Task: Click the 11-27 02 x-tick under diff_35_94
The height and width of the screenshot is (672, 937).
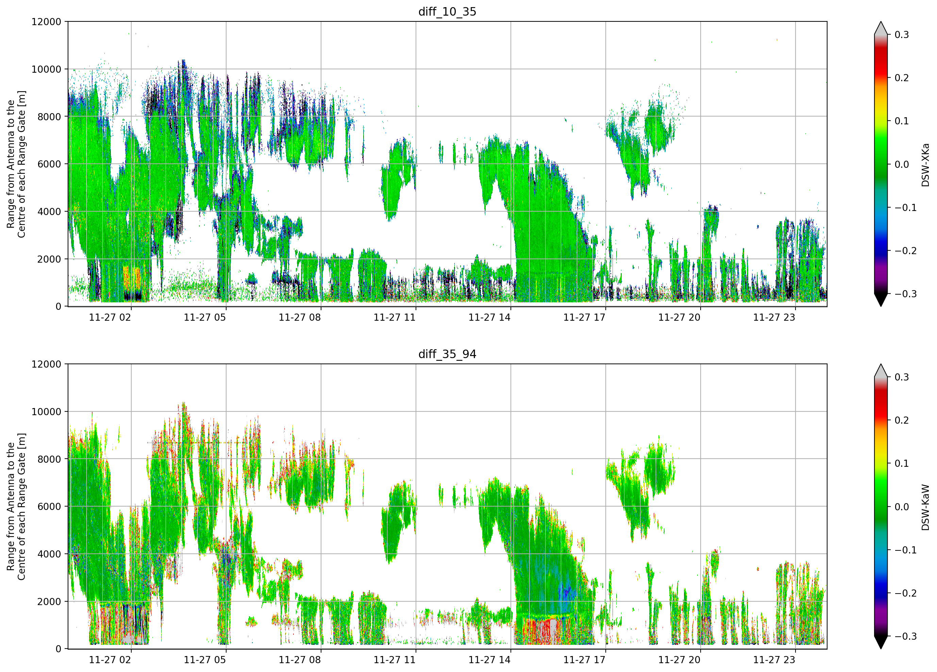Action: [x=110, y=660]
